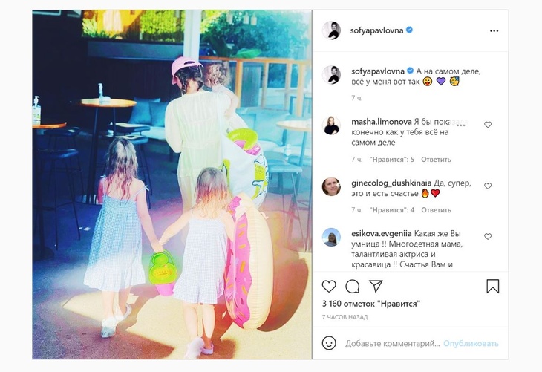Like the post with the heart icon
Screen dimensions: 542x372
coord(329,287)
